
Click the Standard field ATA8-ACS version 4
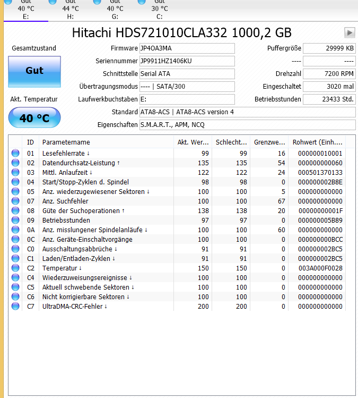coord(248,112)
